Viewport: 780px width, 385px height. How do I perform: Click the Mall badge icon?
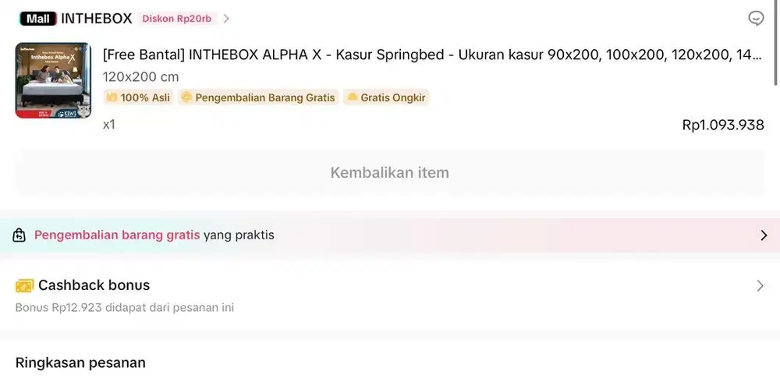(37, 19)
